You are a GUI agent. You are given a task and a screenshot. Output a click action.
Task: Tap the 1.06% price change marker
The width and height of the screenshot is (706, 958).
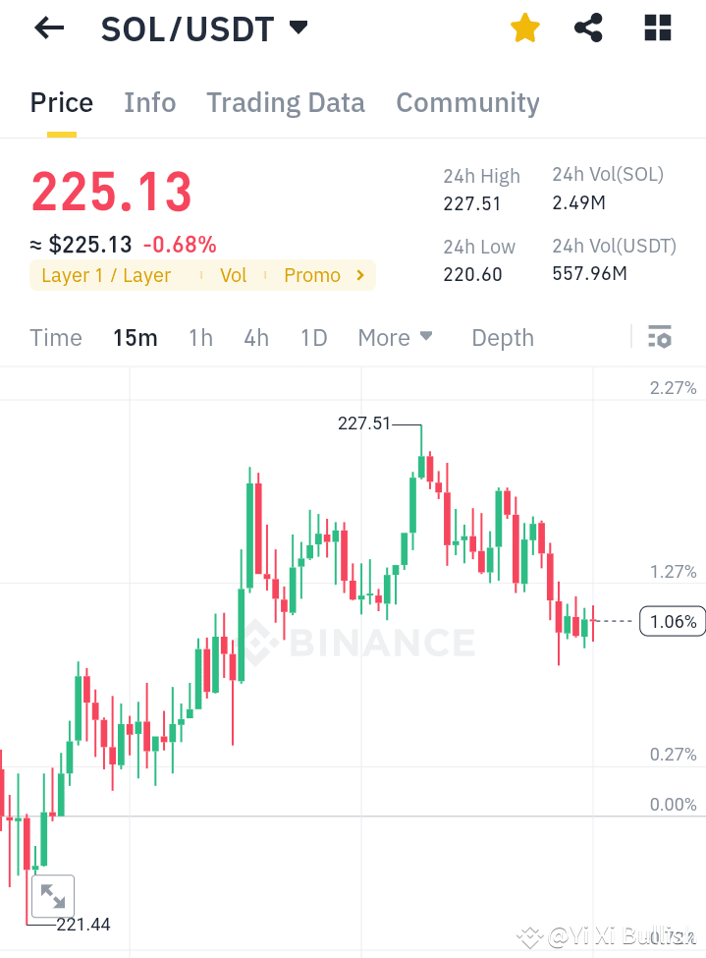tap(672, 621)
